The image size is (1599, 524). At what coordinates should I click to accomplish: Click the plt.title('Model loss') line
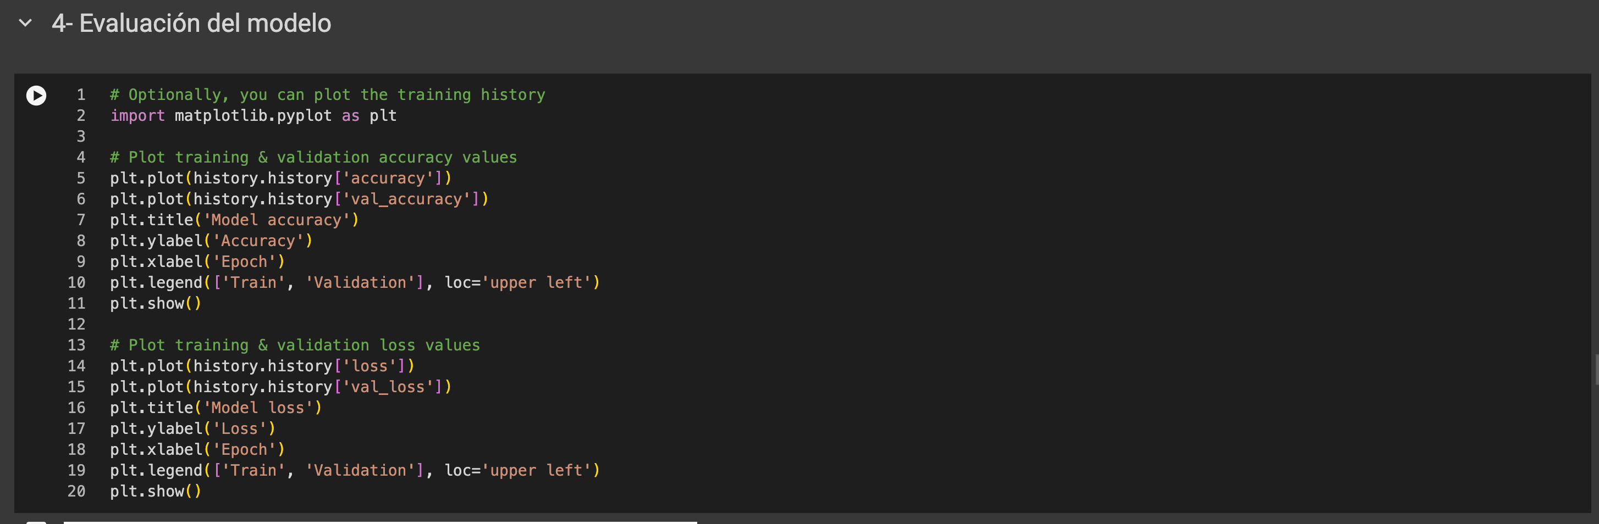click(216, 408)
